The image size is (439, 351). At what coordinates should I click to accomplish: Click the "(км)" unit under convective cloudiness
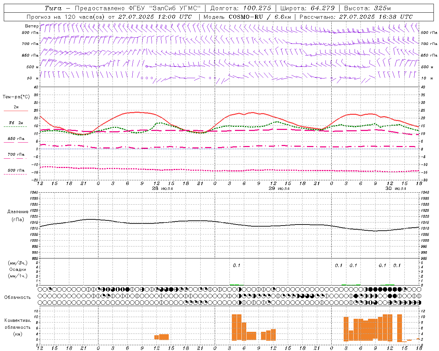pos(18,334)
